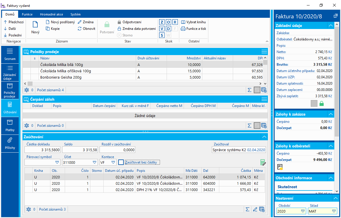Click the Kopie button
Screen dimensions: 341x218
click(x=53, y=29)
